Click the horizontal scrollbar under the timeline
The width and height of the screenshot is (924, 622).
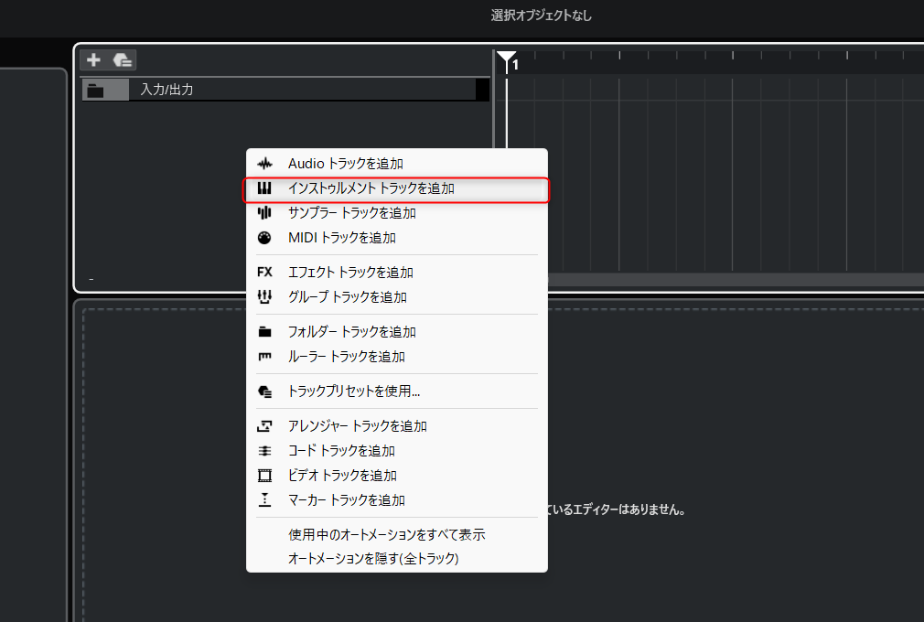click(x=736, y=281)
